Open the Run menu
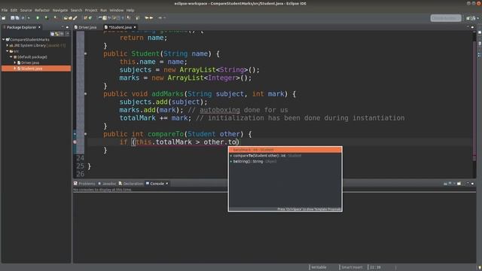The image size is (482, 271). [x=104, y=10]
